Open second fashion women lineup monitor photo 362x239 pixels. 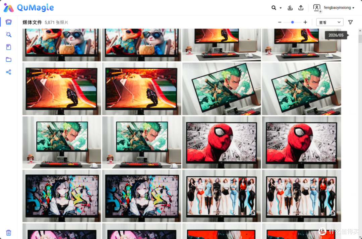(x=301, y=196)
